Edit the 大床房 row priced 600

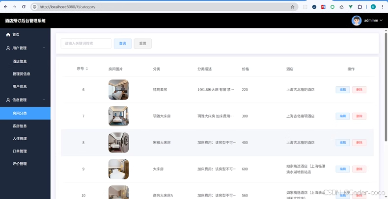tap(343, 169)
